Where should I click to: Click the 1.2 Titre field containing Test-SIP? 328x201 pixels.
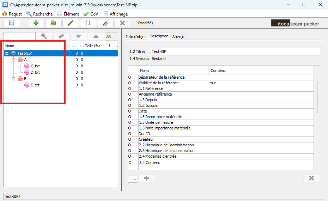click(236, 51)
